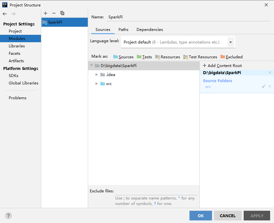
Task: Unmark src source folder with X
Action: (x=269, y=86)
